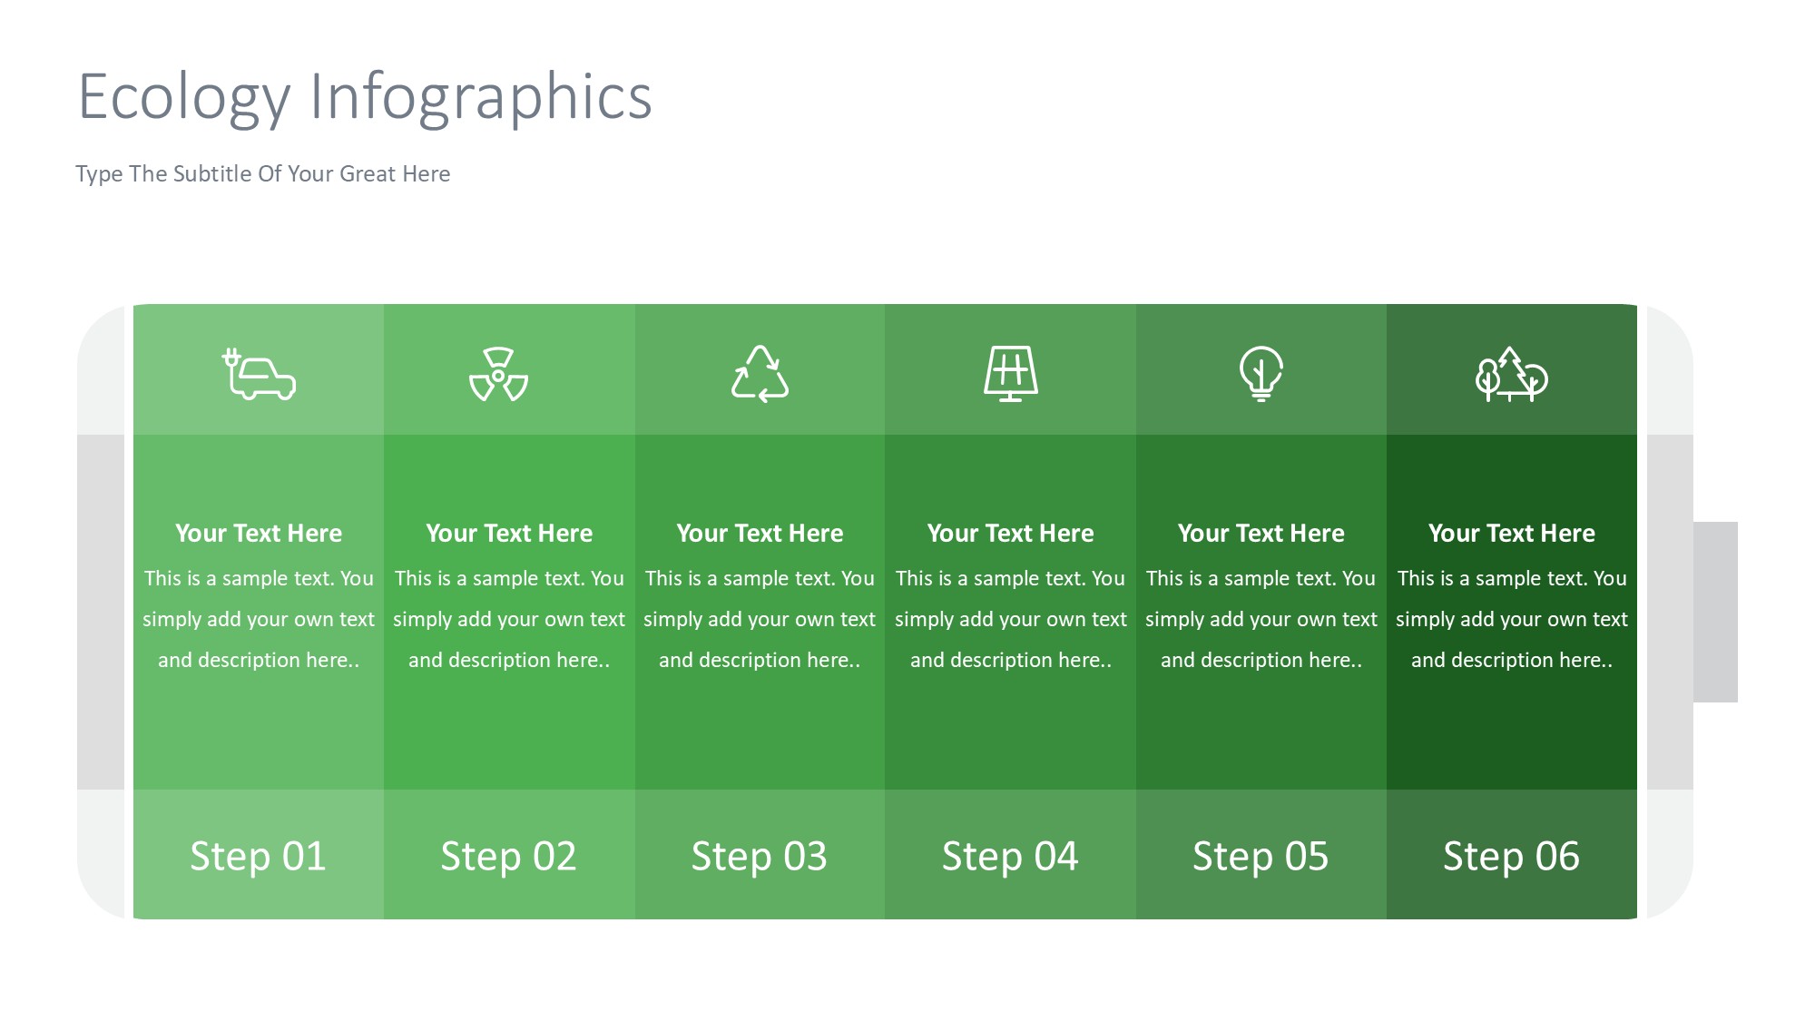
Task: Click the Step 03 label
Action: pyautogui.click(x=760, y=856)
